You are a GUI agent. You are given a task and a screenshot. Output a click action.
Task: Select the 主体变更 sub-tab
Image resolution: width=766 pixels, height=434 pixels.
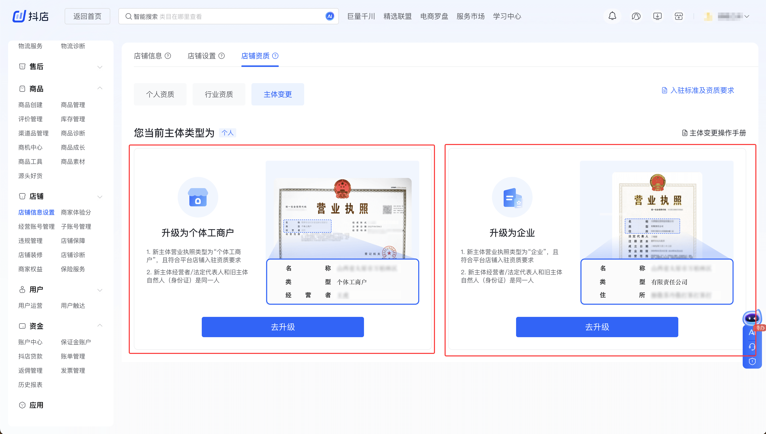(x=278, y=94)
